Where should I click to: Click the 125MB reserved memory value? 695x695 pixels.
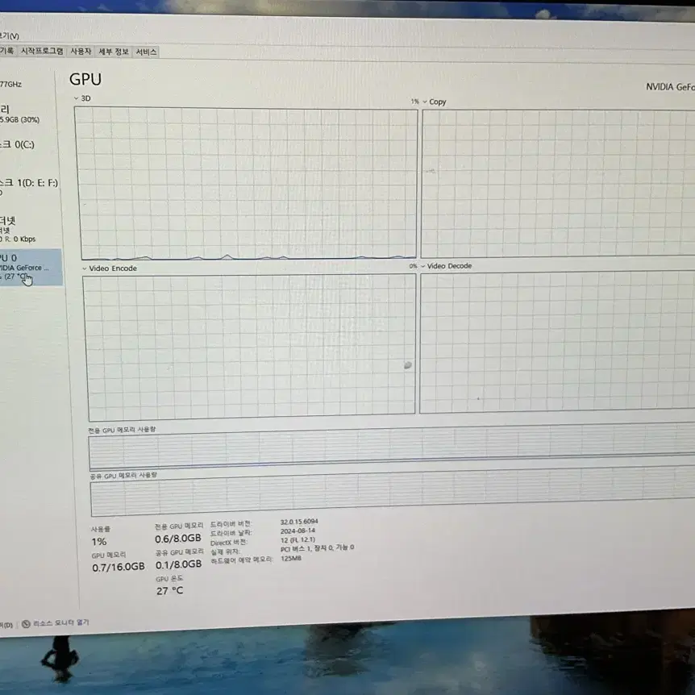291,559
